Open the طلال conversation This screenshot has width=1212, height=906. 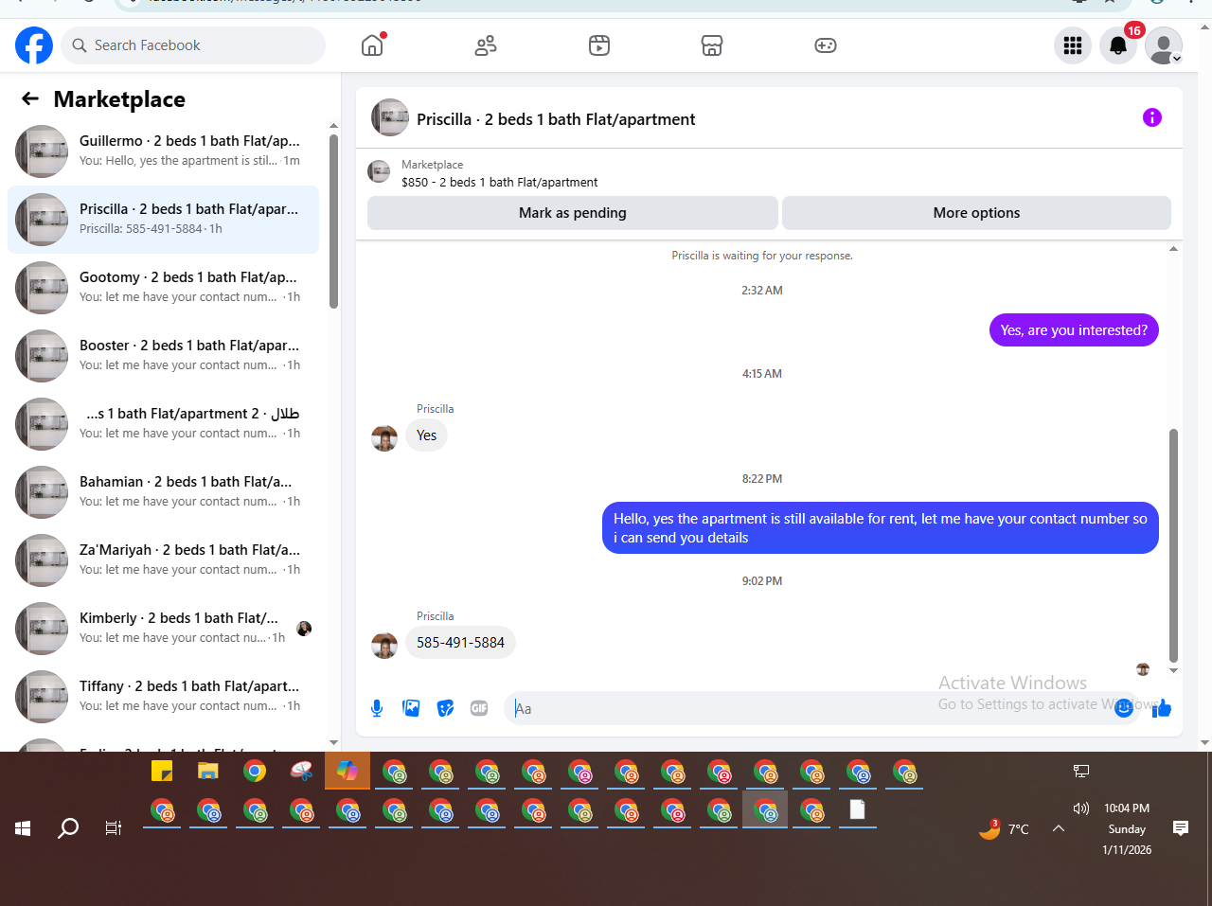(163, 424)
